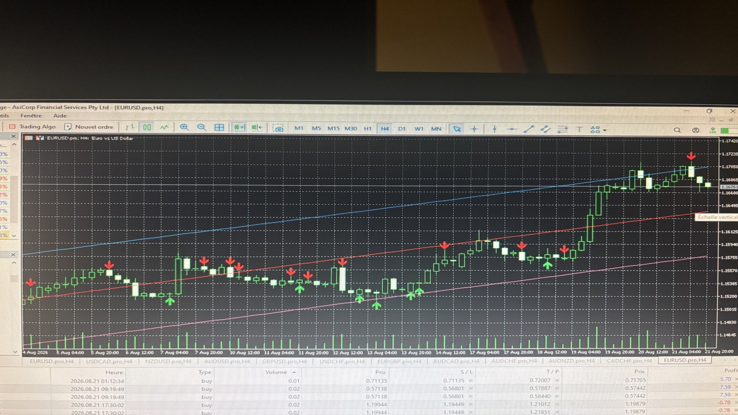Open the Fenêtre menu

pyautogui.click(x=31, y=116)
